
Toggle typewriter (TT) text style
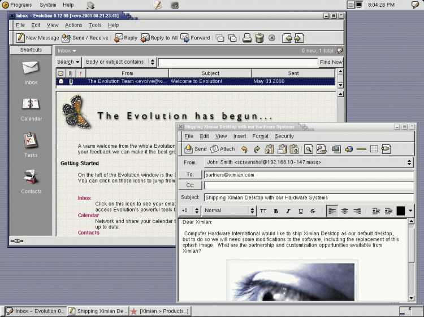pyautogui.click(x=263, y=211)
